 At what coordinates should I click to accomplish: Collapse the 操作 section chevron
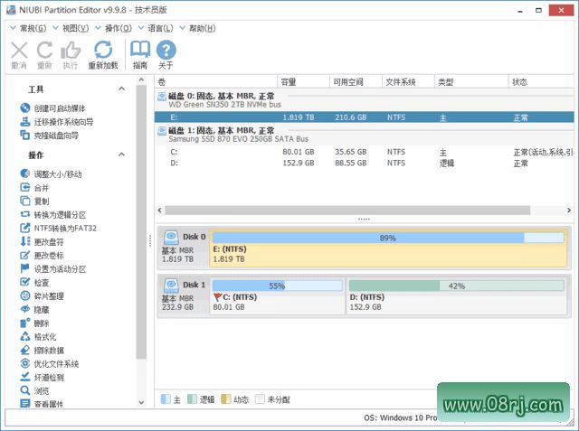point(121,155)
